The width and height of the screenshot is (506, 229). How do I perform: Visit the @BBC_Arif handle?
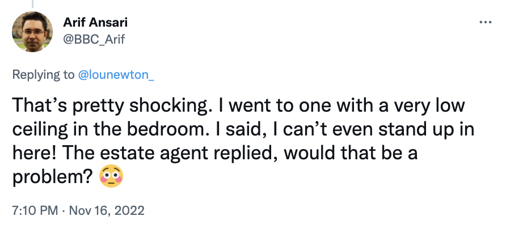(94, 40)
